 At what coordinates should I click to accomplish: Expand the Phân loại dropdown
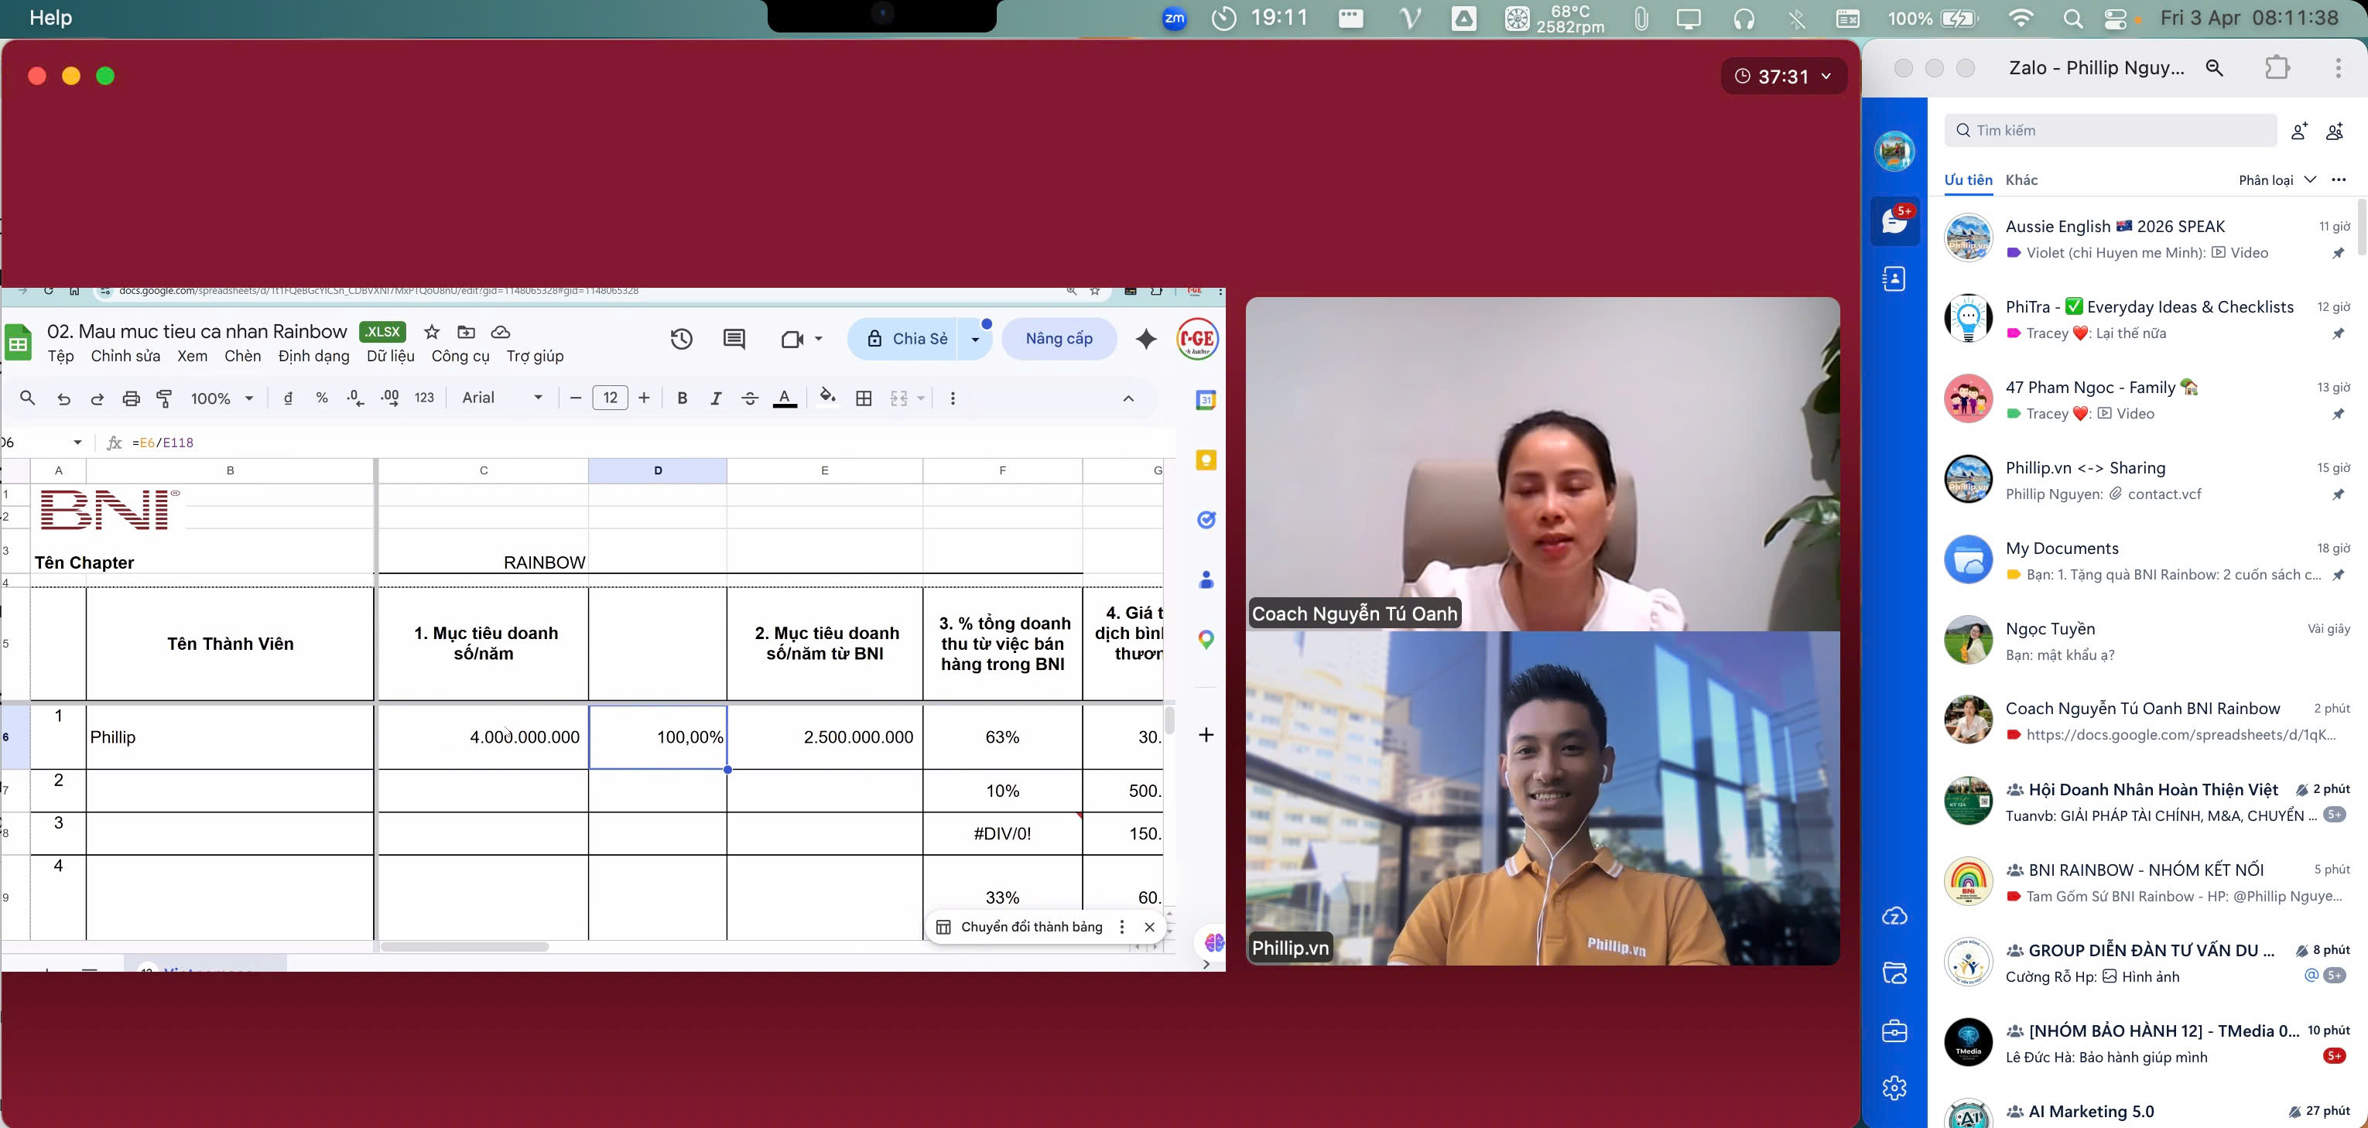2276,180
